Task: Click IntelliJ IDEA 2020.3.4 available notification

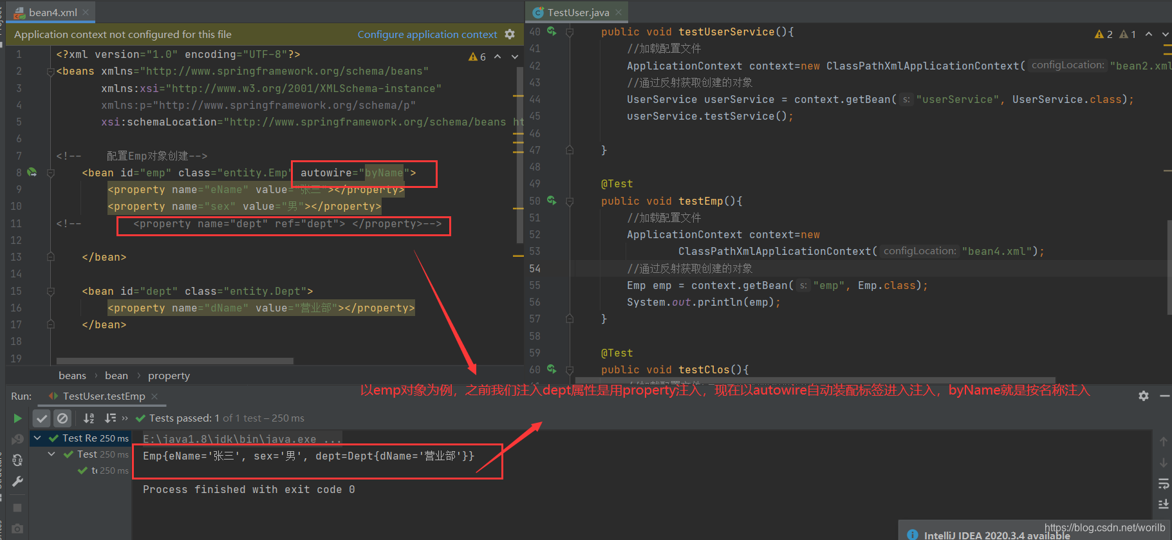Action: point(997,535)
